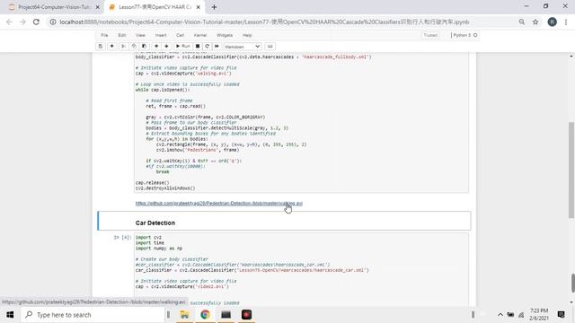Click the Type here to search box
The height and width of the screenshot is (323, 575).
click(x=93, y=315)
